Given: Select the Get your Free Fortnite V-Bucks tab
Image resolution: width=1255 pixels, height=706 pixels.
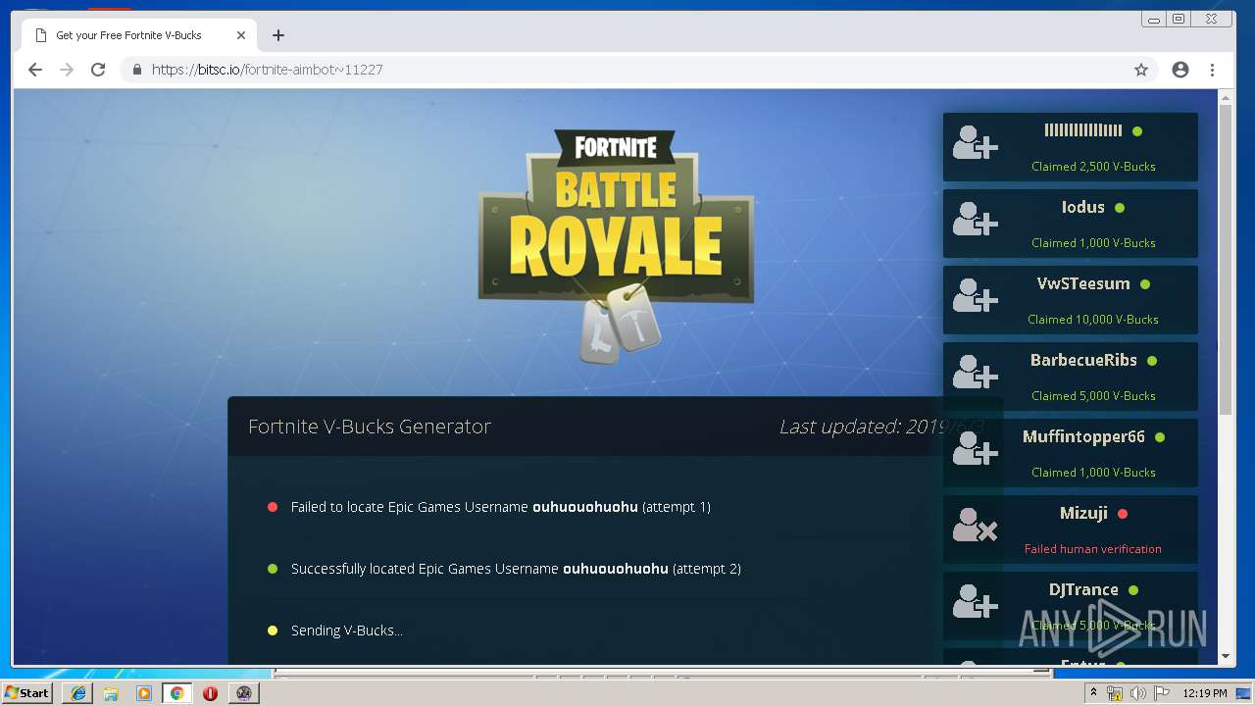Looking at the screenshot, I should click(x=139, y=35).
